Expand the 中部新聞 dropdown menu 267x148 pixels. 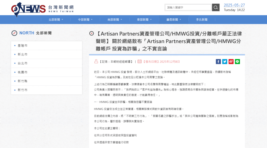(x=85, y=20)
